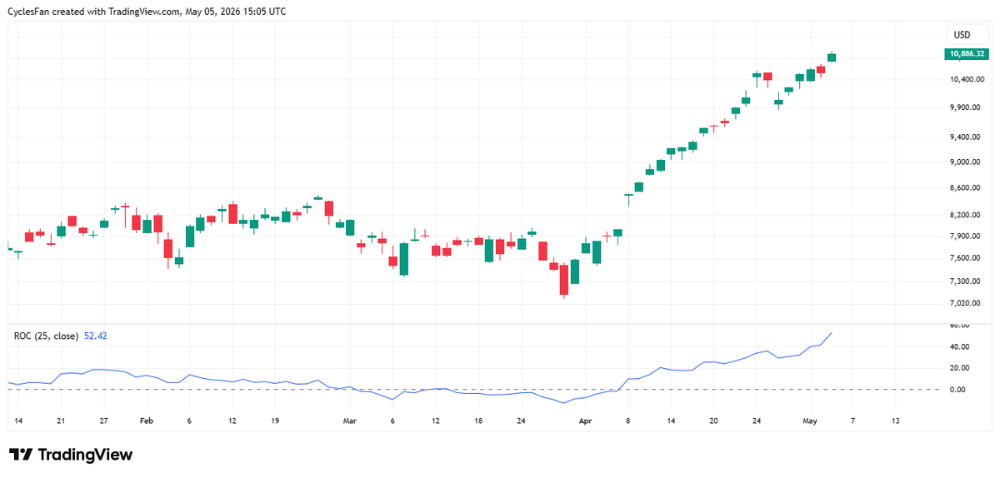This screenshot has width=1000, height=478.
Task: Select the ROC (25, close) indicator label
Action: point(46,336)
